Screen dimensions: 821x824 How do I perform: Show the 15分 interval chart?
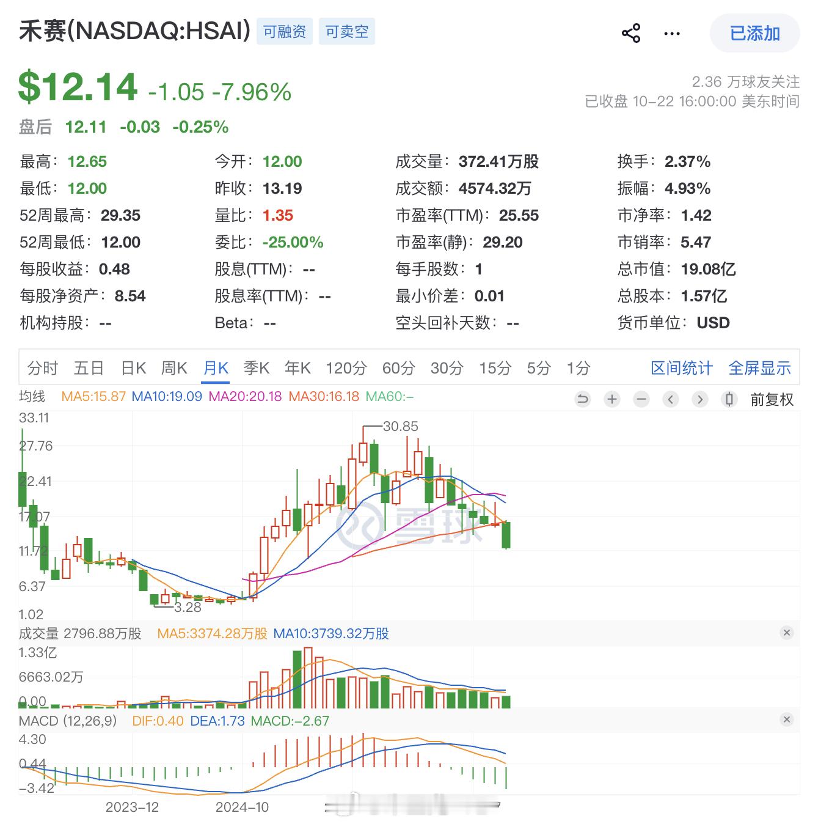[495, 368]
